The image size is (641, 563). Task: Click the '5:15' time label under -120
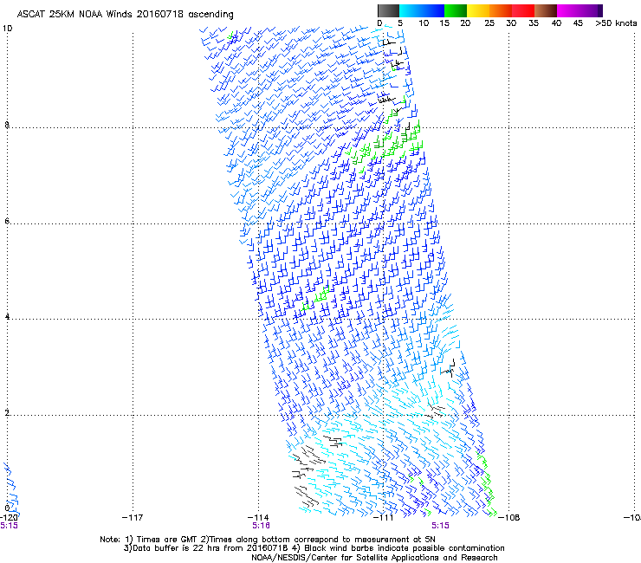pyautogui.click(x=9, y=526)
